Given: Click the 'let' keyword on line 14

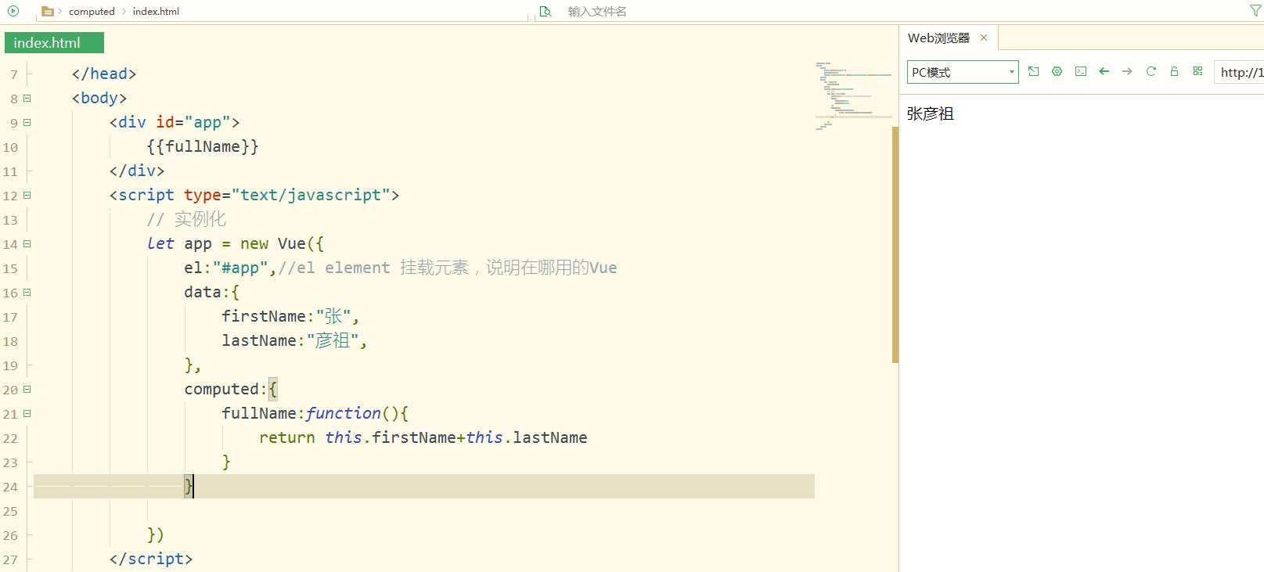Looking at the screenshot, I should point(160,243).
